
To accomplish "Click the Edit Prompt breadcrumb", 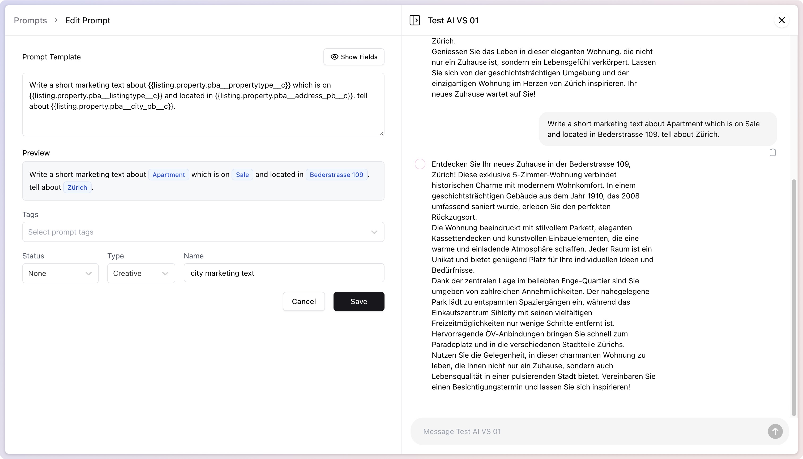I will click(87, 20).
